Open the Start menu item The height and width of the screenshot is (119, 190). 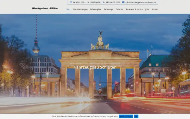tap(68, 9)
